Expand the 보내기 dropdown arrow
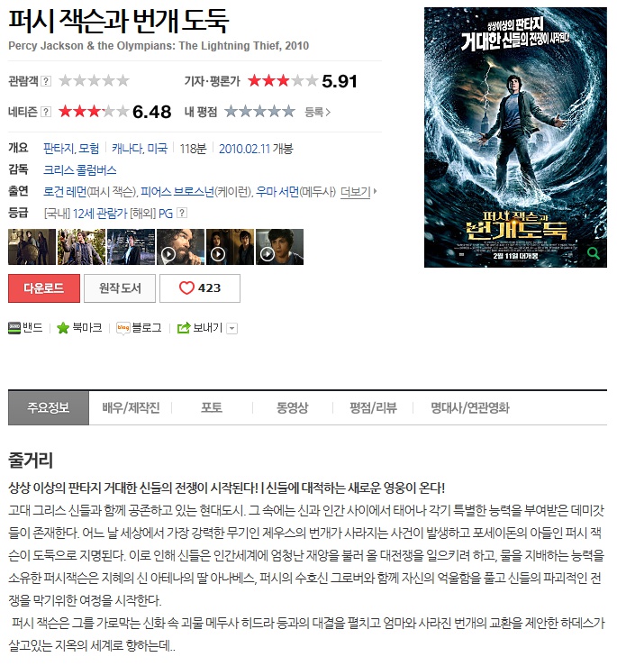The height and width of the screenshot is (666, 617). tap(231, 328)
